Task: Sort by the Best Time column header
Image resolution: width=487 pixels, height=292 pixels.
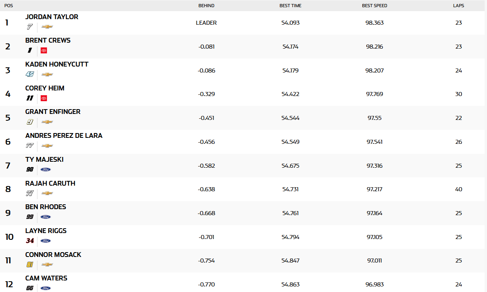Action: (290, 6)
